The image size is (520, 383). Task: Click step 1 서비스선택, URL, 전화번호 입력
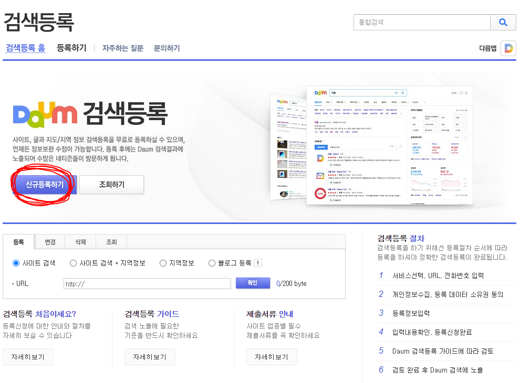click(x=438, y=275)
